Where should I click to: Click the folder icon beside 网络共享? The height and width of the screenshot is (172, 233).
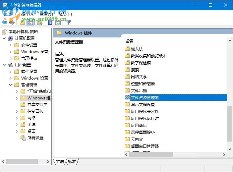[x=127, y=77]
